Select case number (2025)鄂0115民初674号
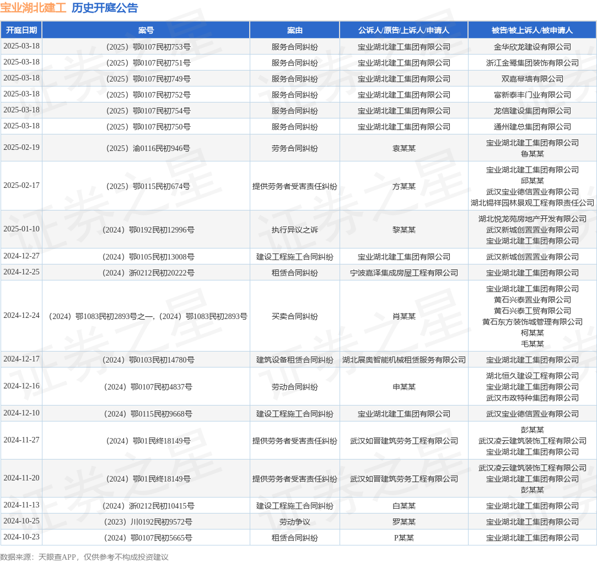The height and width of the screenshot is (562, 597). point(148,186)
